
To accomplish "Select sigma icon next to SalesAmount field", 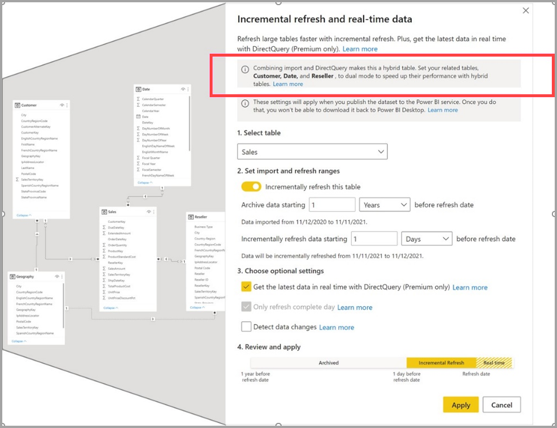I will pos(104,269).
